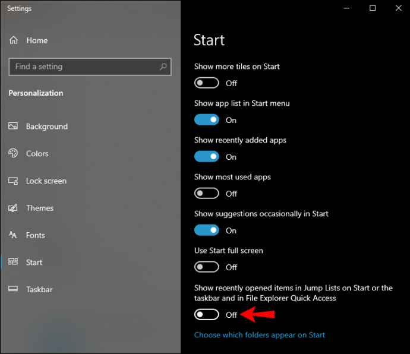Click the 'Show recently added apps' label
The image size is (410, 354).
[x=240, y=140]
